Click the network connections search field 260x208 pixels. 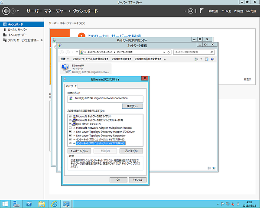pos(193,52)
